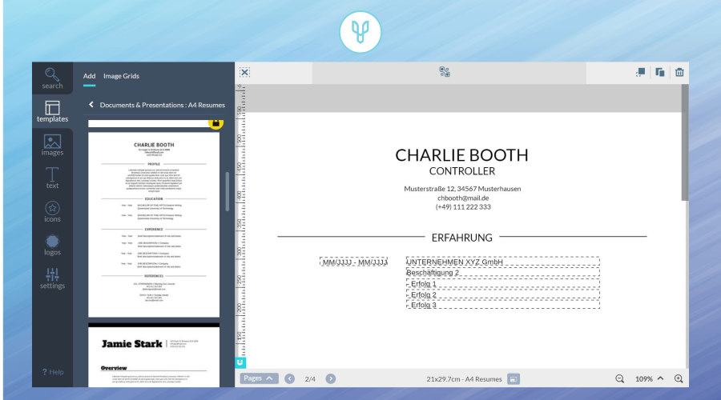
Task: Choose the Charlie Booth resume template thumbnail
Action: coord(153,224)
